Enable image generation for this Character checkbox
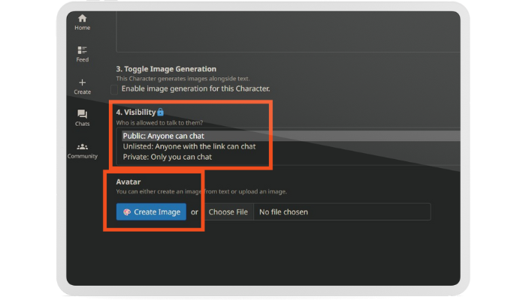The height and width of the screenshot is (300, 526). pos(114,89)
